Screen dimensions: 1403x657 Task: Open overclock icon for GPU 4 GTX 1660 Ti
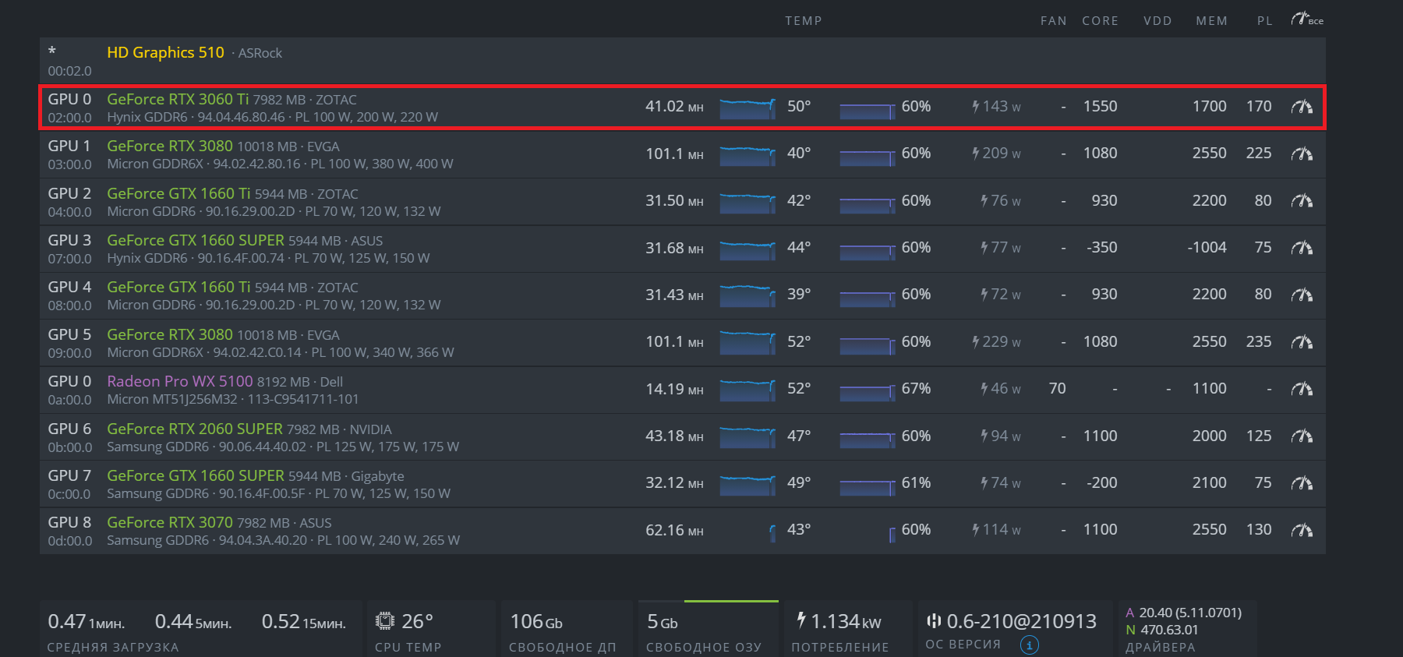1302,295
